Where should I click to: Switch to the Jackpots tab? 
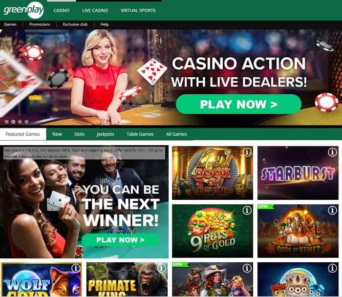click(106, 134)
